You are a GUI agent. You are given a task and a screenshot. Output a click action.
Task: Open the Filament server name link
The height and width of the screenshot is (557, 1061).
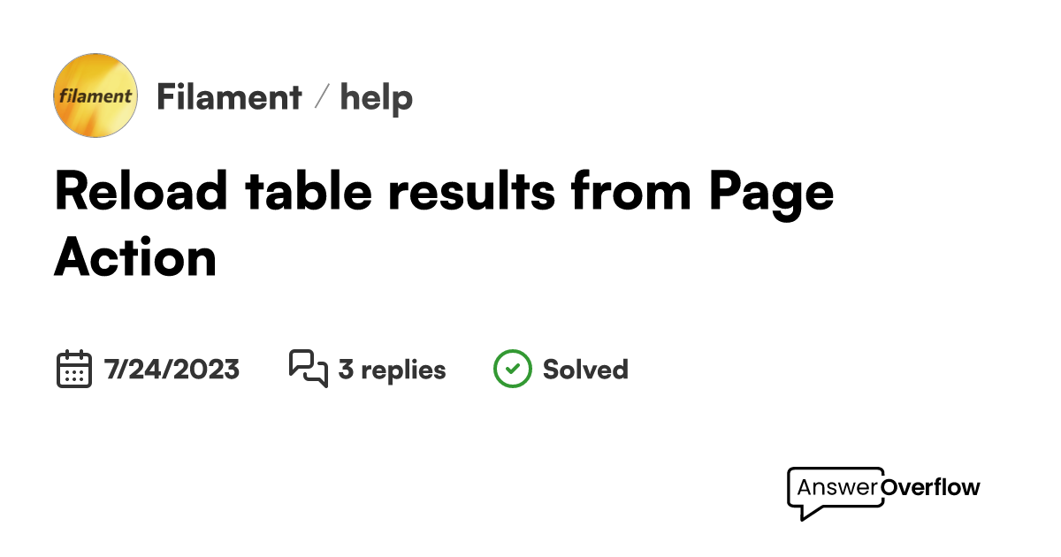click(x=229, y=97)
